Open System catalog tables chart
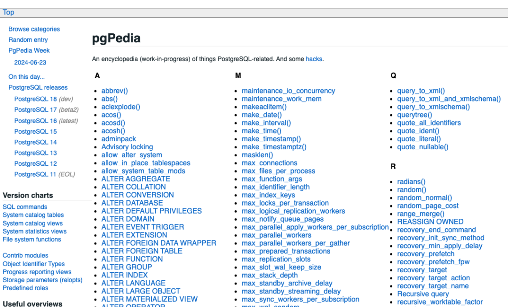 33,215
